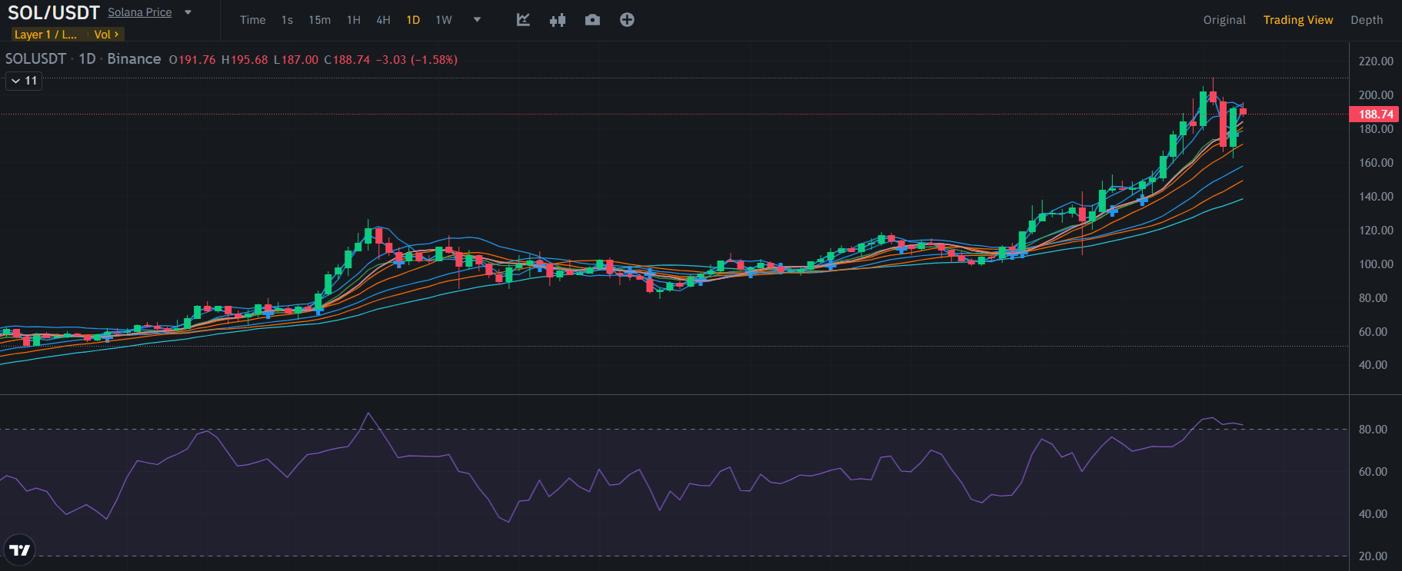Screen dimensions: 1402x571
Task: Expand the 11 indicators legend
Action: (x=24, y=81)
